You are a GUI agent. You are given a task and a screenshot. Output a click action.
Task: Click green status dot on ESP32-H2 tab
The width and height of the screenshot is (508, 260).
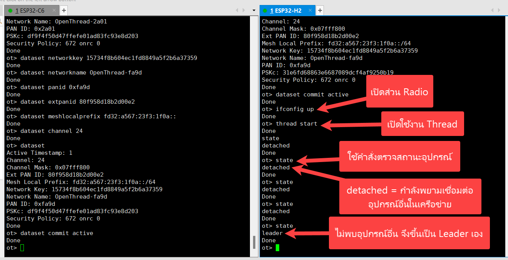click(265, 10)
